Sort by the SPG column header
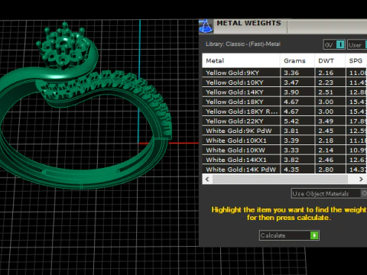Viewport: 367px width, 275px height. coord(356,60)
